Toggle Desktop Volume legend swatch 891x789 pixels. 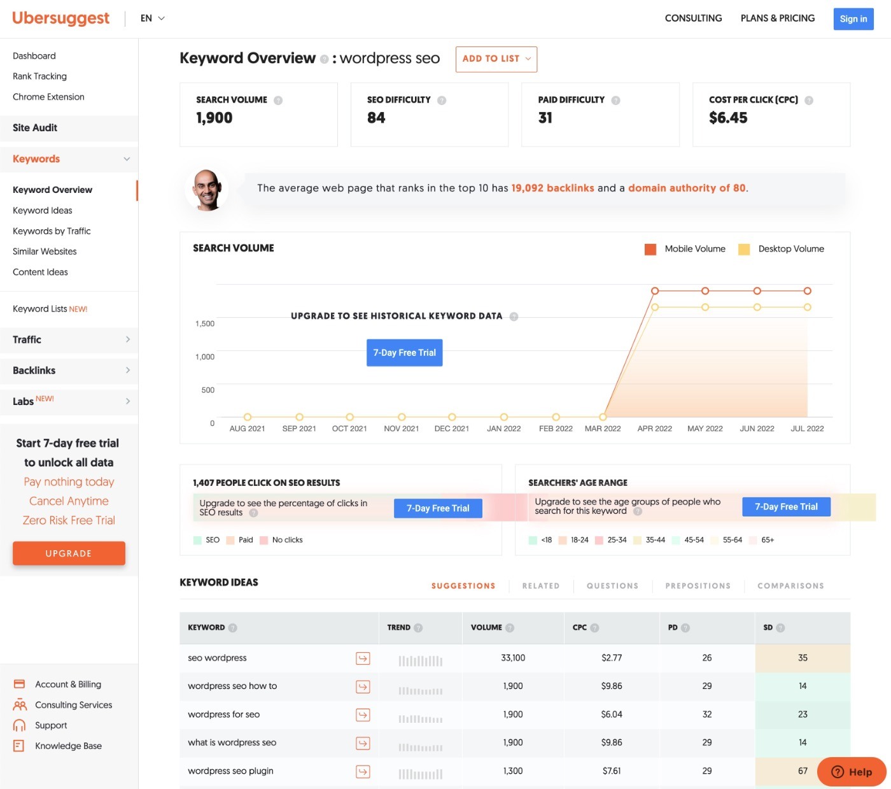tap(744, 249)
